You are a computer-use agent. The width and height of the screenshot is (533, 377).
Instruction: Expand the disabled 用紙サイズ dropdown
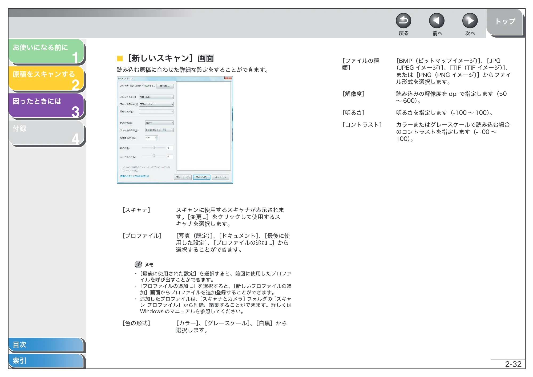coord(156,112)
